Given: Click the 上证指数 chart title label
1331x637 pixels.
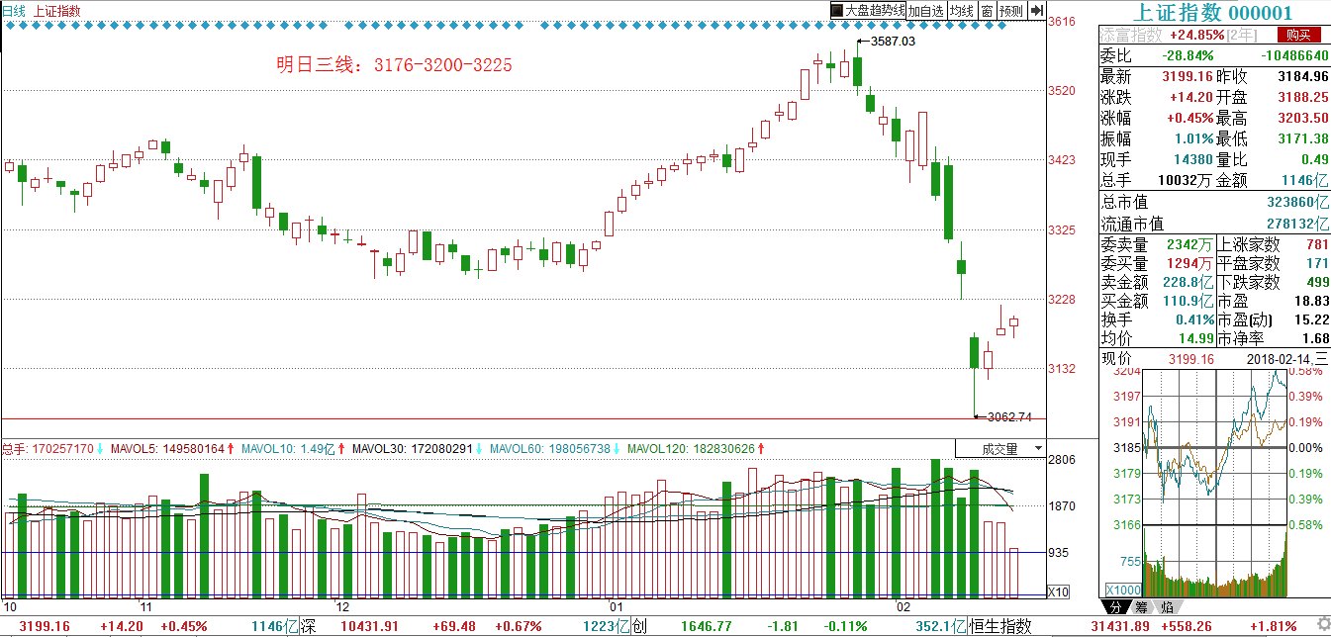Looking at the screenshot, I should [57, 11].
